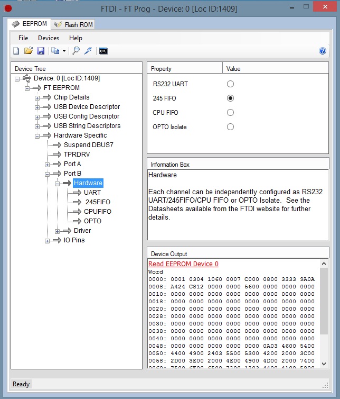
Task: Select USB Device Descriptor tree item
Action: click(87, 106)
